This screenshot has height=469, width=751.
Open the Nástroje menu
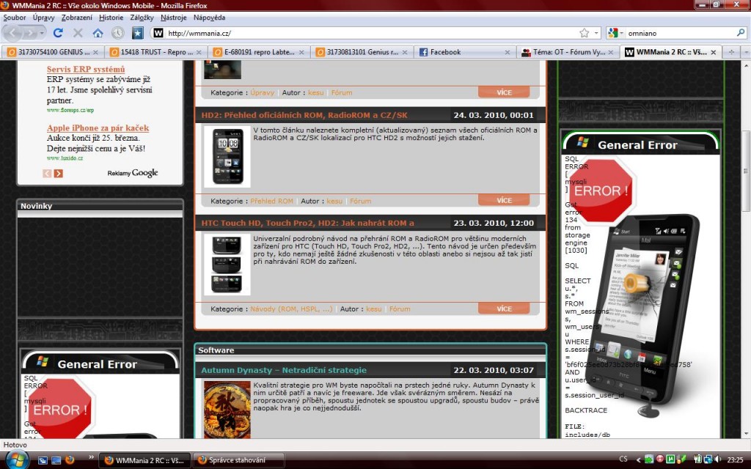[173, 18]
